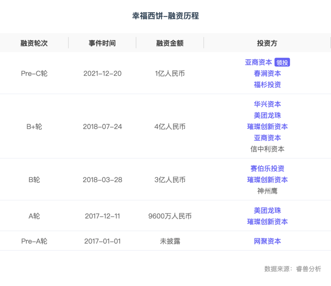Open the 网聚资本 investor page
The width and height of the screenshot is (331, 286).
(x=267, y=241)
